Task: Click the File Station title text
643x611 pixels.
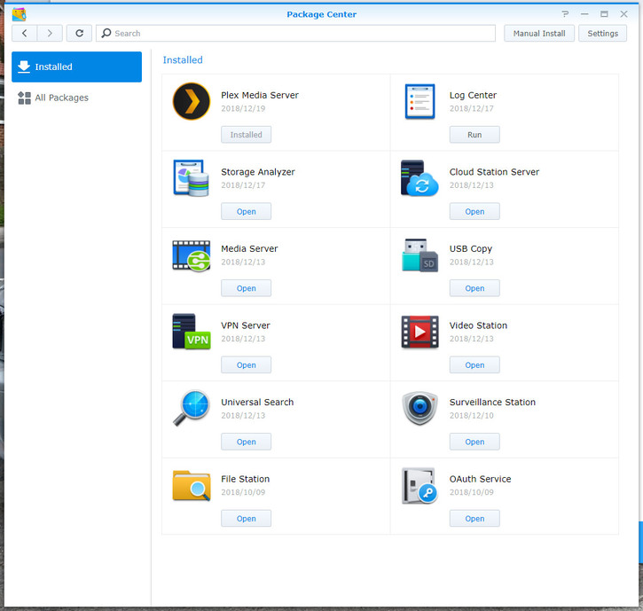Action: (x=245, y=479)
